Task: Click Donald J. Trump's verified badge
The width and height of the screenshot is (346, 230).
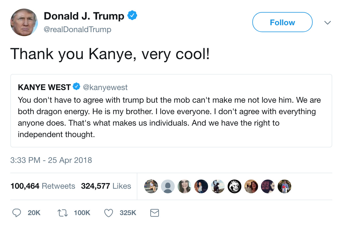Action: coord(132,16)
